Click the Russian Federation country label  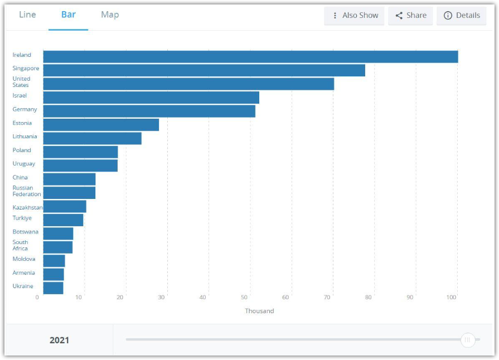coord(27,191)
